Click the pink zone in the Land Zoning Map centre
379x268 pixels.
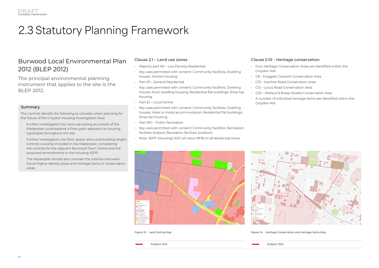click(194, 185)
